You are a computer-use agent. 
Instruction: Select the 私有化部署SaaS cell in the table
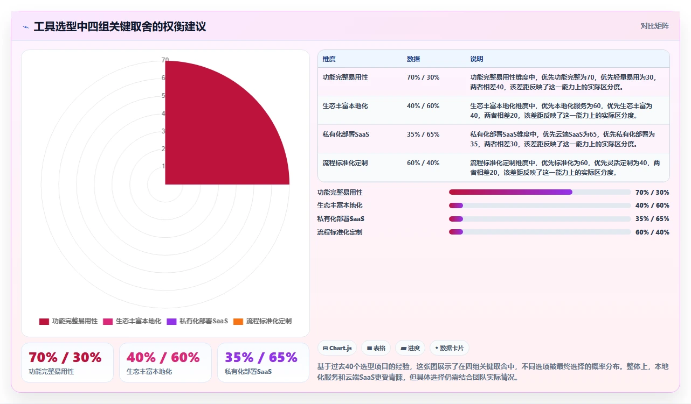point(360,139)
